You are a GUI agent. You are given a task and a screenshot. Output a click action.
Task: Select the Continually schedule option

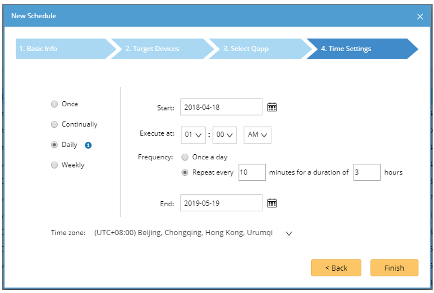point(55,124)
